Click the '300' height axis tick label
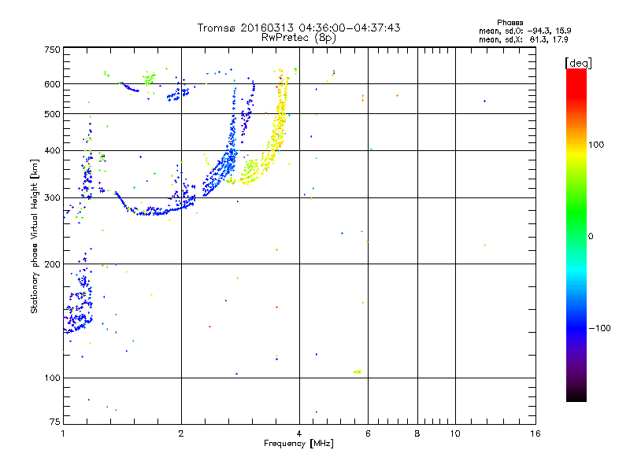 [x=52, y=198]
